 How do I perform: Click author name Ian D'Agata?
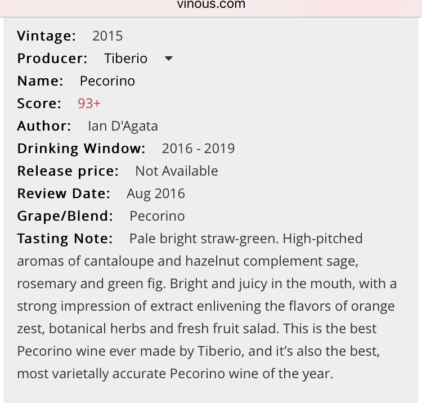[123, 126]
